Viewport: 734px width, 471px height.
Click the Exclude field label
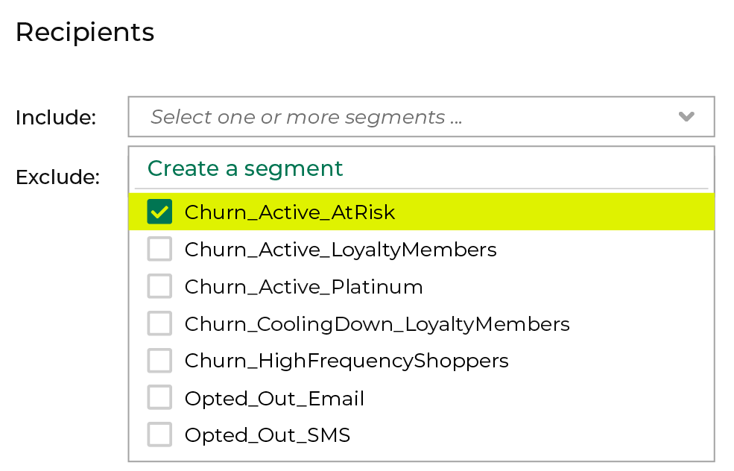[57, 177]
